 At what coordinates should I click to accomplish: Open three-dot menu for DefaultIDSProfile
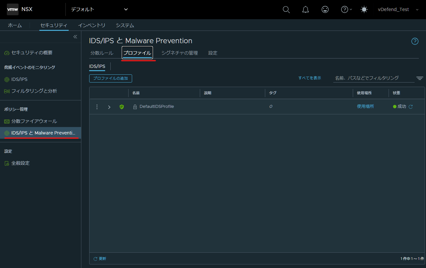(x=97, y=107)
